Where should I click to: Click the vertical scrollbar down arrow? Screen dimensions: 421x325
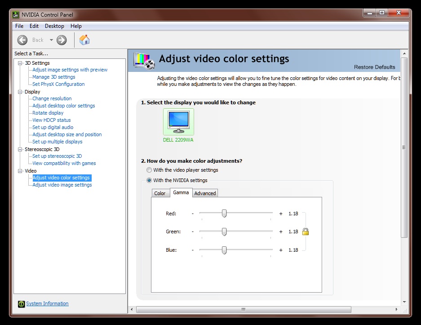coord(404,302)
